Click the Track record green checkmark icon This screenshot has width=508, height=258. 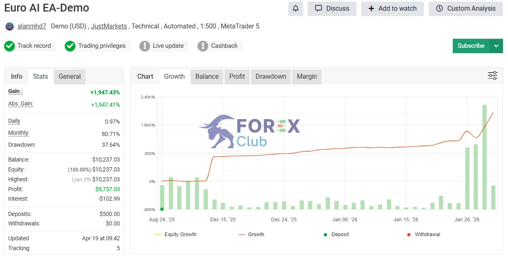tap(9, 46)
